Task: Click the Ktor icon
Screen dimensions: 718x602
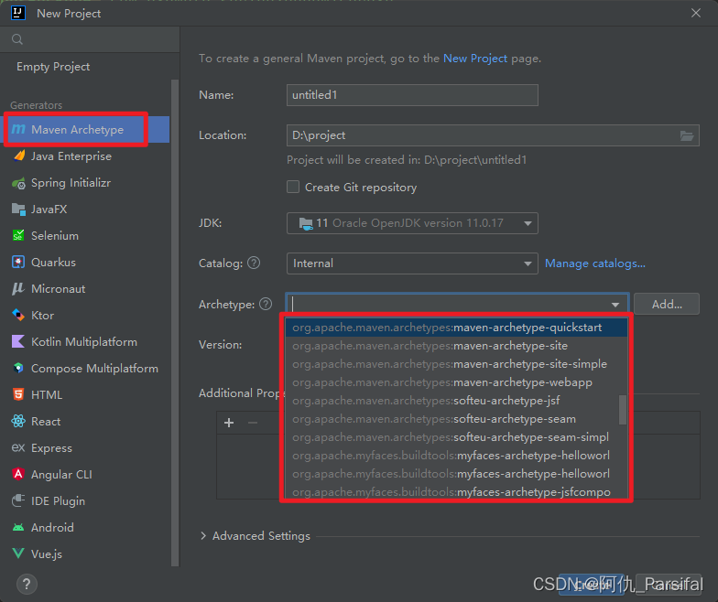Action: [x=18, y=315]
